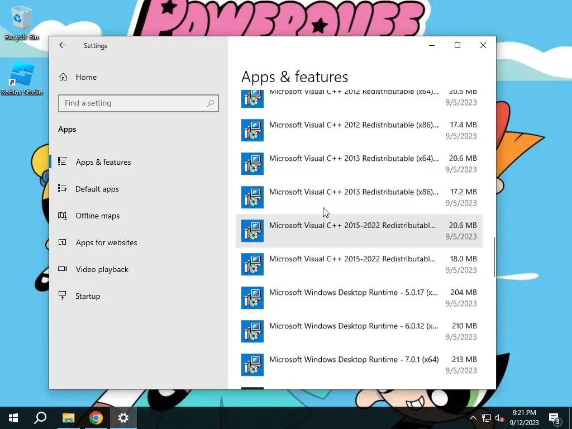Click the muted volume tray icon
This screenshot has width=572, height=429.
tap(500, 418)
